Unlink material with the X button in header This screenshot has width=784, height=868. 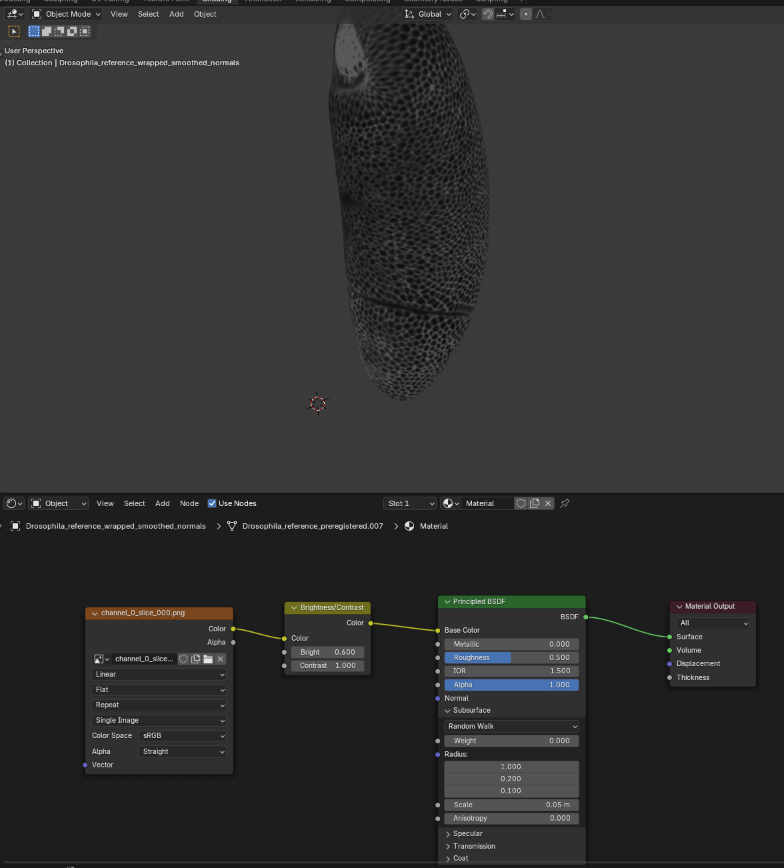[548, 503]
